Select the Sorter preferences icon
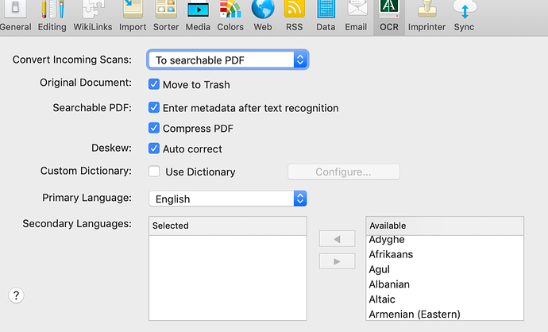Screen dimensions: 548x332 pyautogui.click(x=166, y=16)
